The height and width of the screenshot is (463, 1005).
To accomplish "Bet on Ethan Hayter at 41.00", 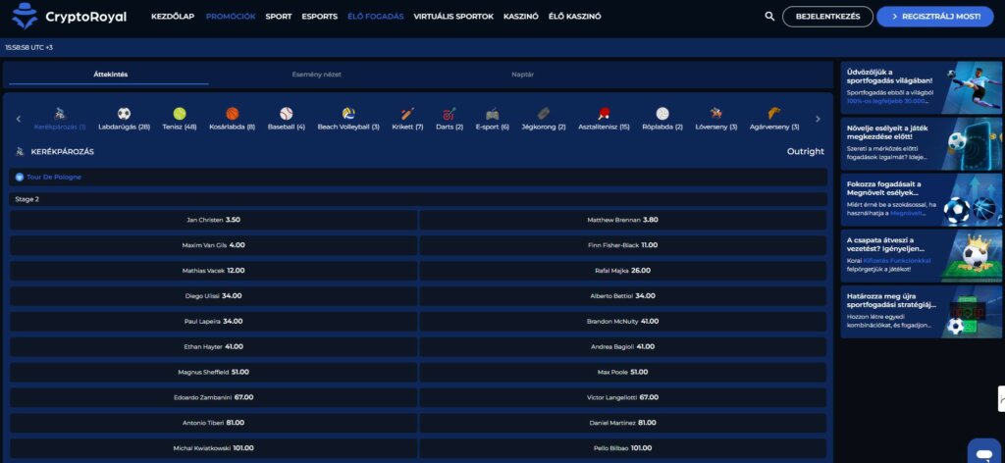I will point(213,346).
